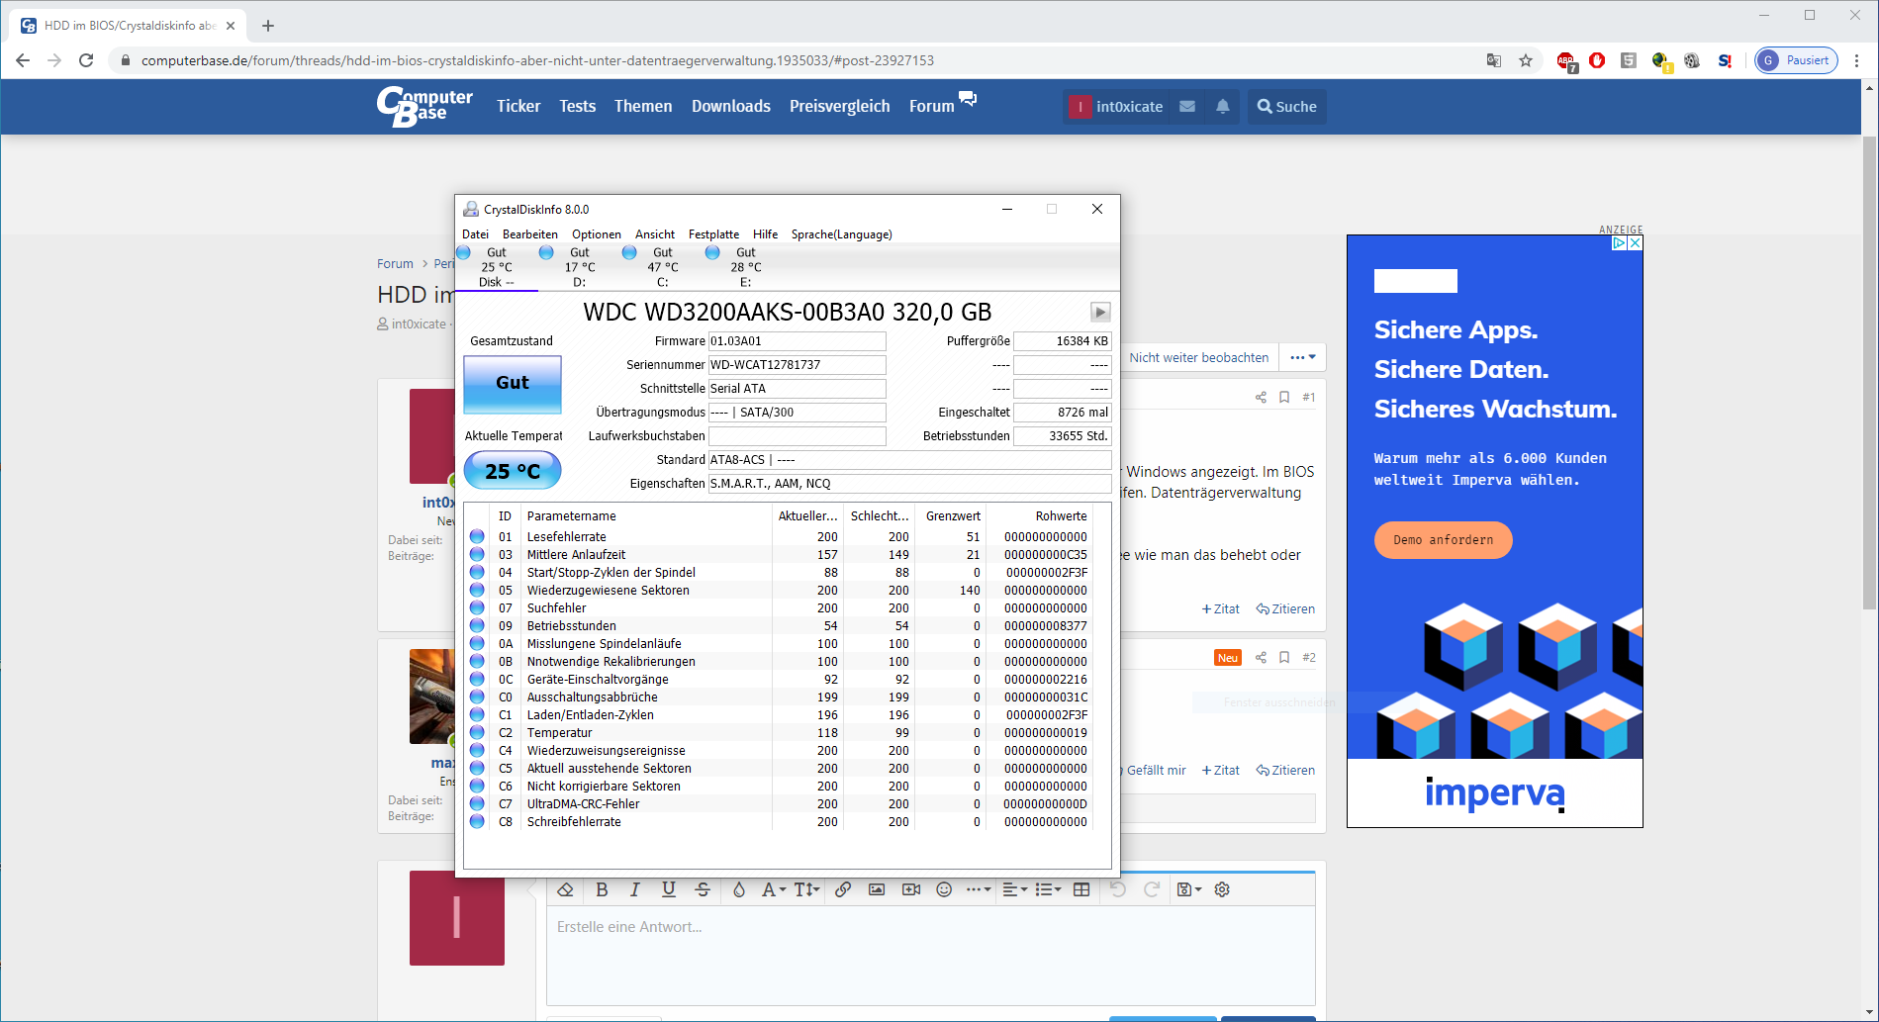Insert a link using the chain icon
Image resolution: width=1879 pixels, height=1022 pixels.
(843, 889)
